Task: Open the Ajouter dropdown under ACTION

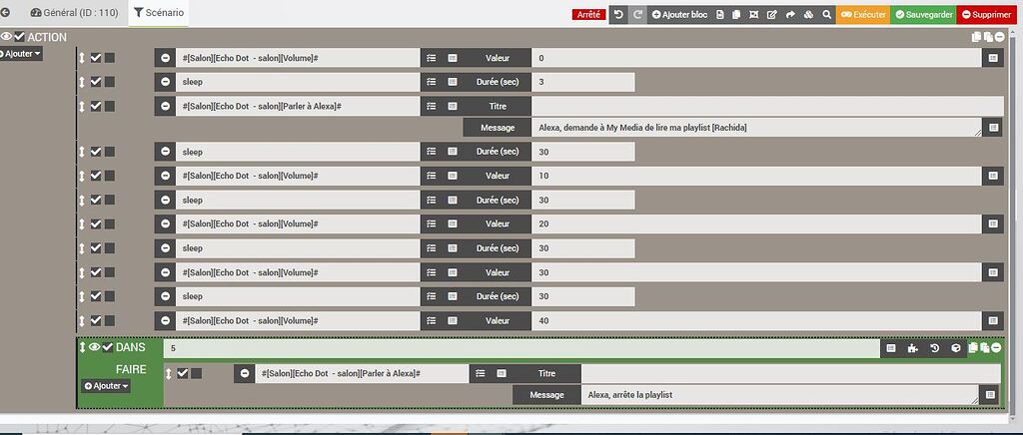Action: point(21,53)
